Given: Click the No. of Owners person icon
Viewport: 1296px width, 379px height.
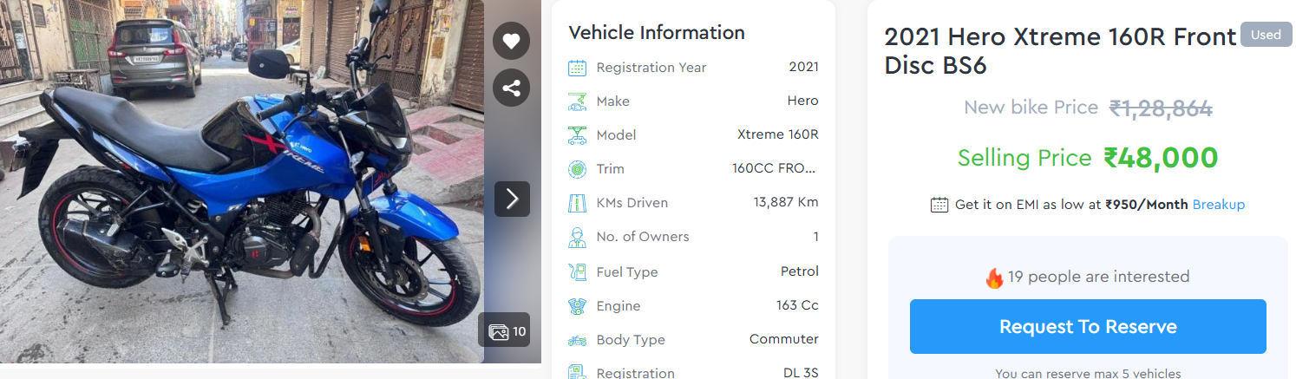Looking at the screenshot, I should (x=577, y=237).
